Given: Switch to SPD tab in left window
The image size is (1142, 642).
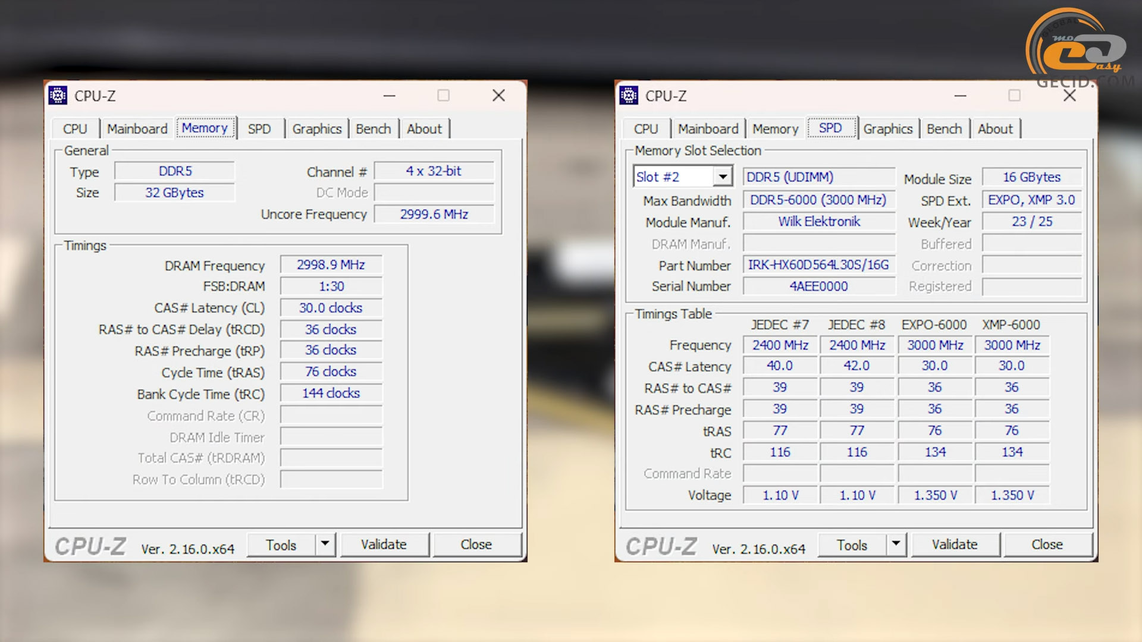Looking at the screenshot, I should 259,129.
